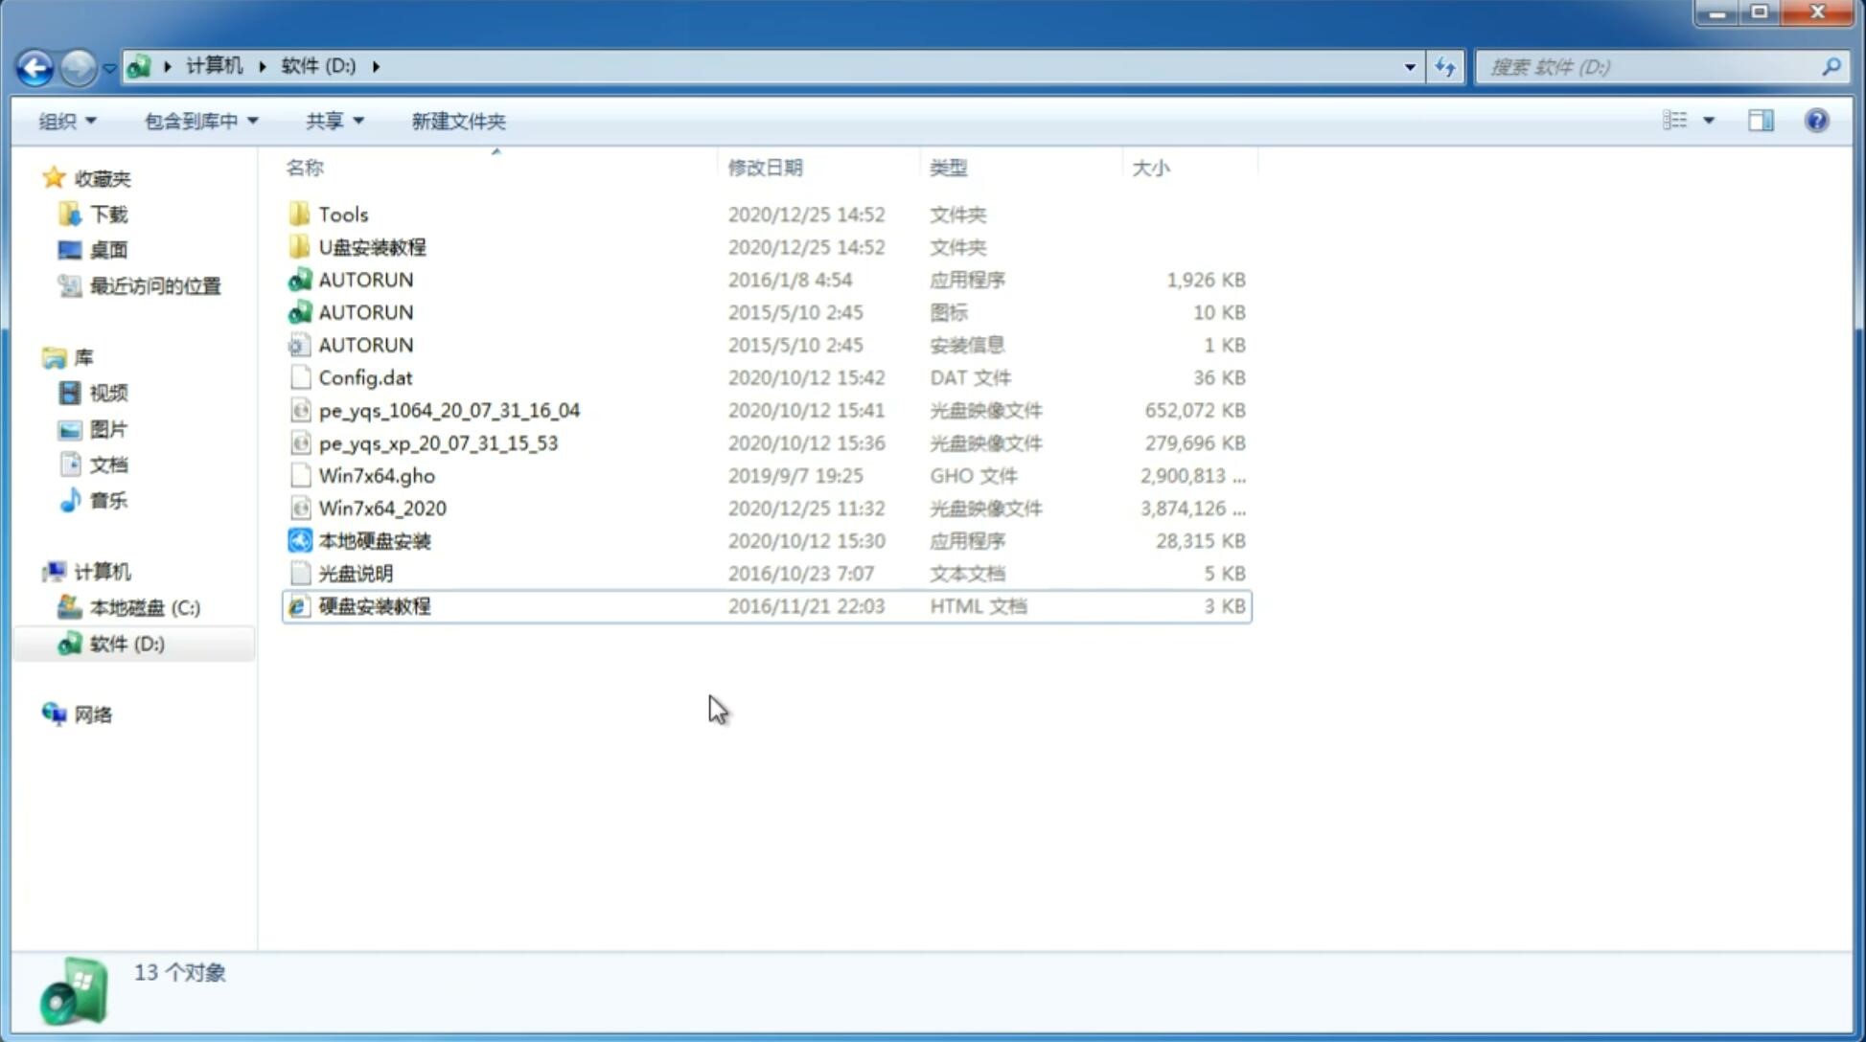Open 本地硬盘安装 application
The width and height of the screenshot is (1866, 1042).
(374, 540)
